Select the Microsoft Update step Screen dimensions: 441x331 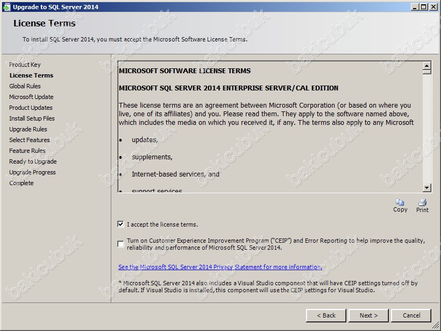(x=31, y=97)
